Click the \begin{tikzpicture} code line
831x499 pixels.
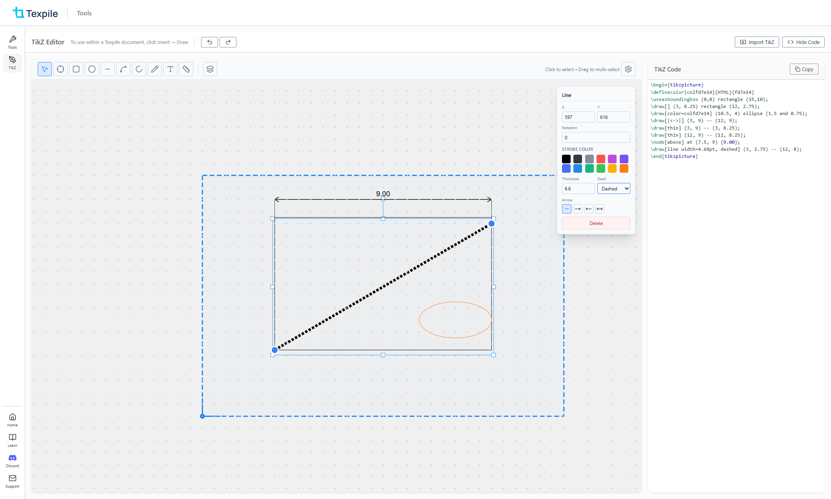(677, 85)
